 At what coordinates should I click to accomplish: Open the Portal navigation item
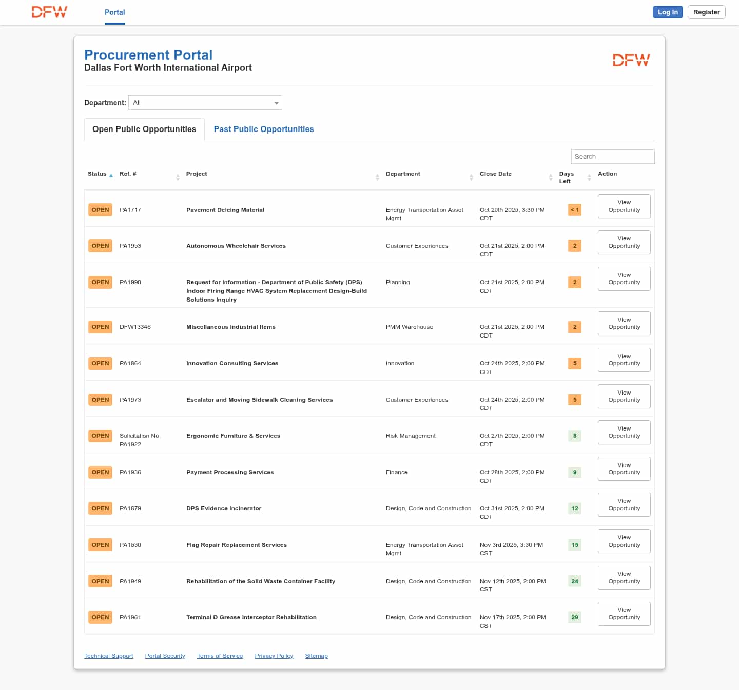(x=114, y=12)
